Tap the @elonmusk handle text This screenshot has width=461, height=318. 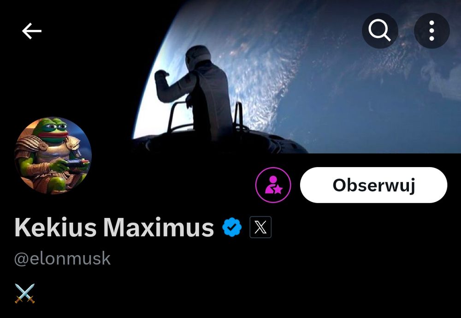62,259
